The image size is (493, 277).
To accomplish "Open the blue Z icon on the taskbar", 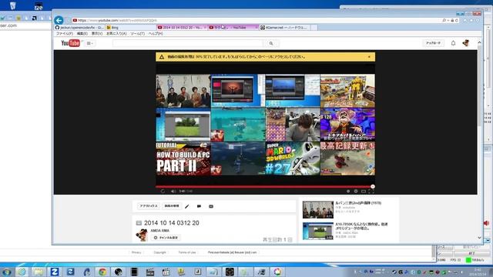I will [x=55, y=272].
